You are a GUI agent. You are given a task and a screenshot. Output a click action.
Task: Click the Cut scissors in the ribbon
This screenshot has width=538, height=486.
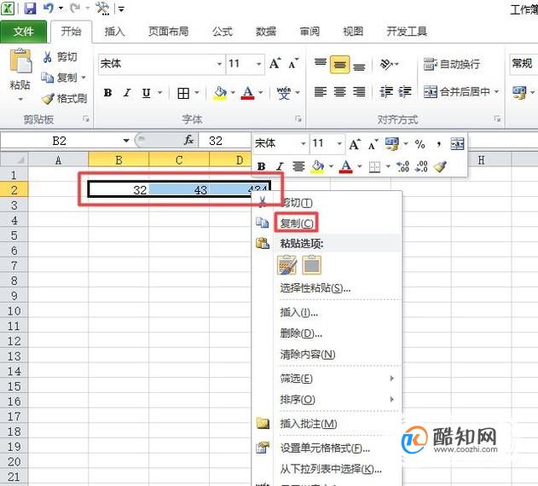point(48,57)
